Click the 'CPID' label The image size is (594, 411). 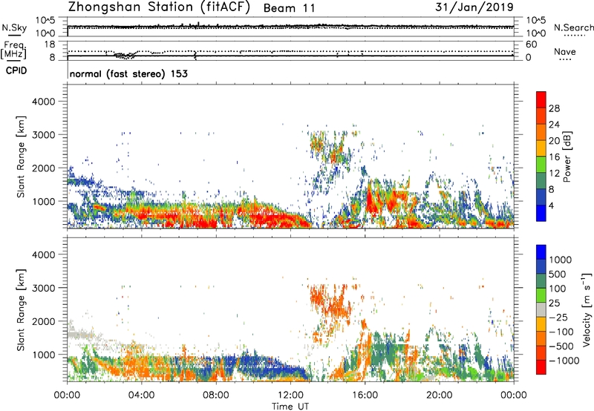(16, 70)
